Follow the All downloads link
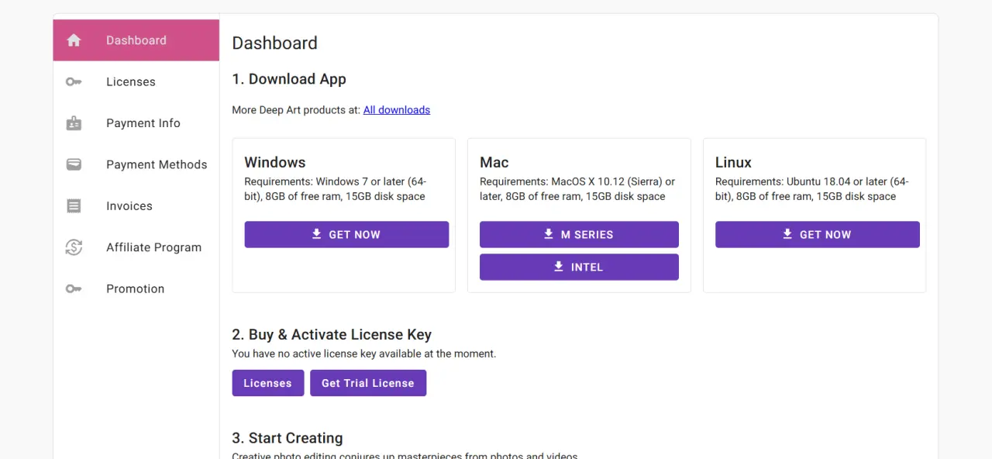The width and height of the screenshot is (992, 459). (x=397, y=110)
